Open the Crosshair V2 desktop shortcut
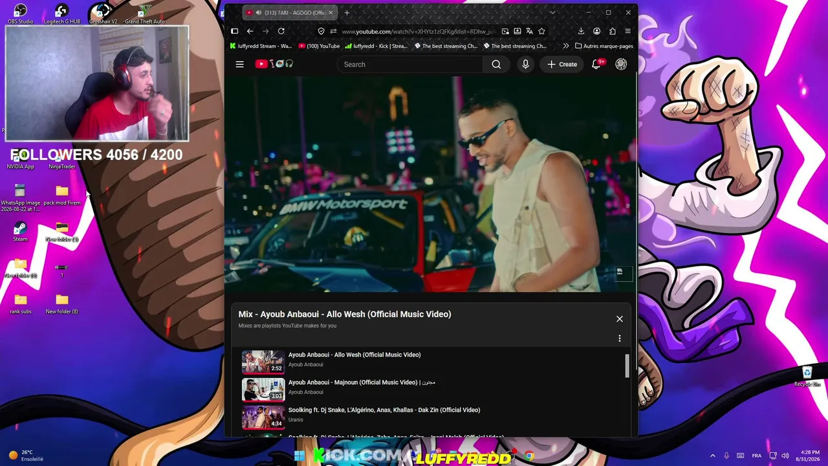Screen dimensions: 828x466 [103, 14]
